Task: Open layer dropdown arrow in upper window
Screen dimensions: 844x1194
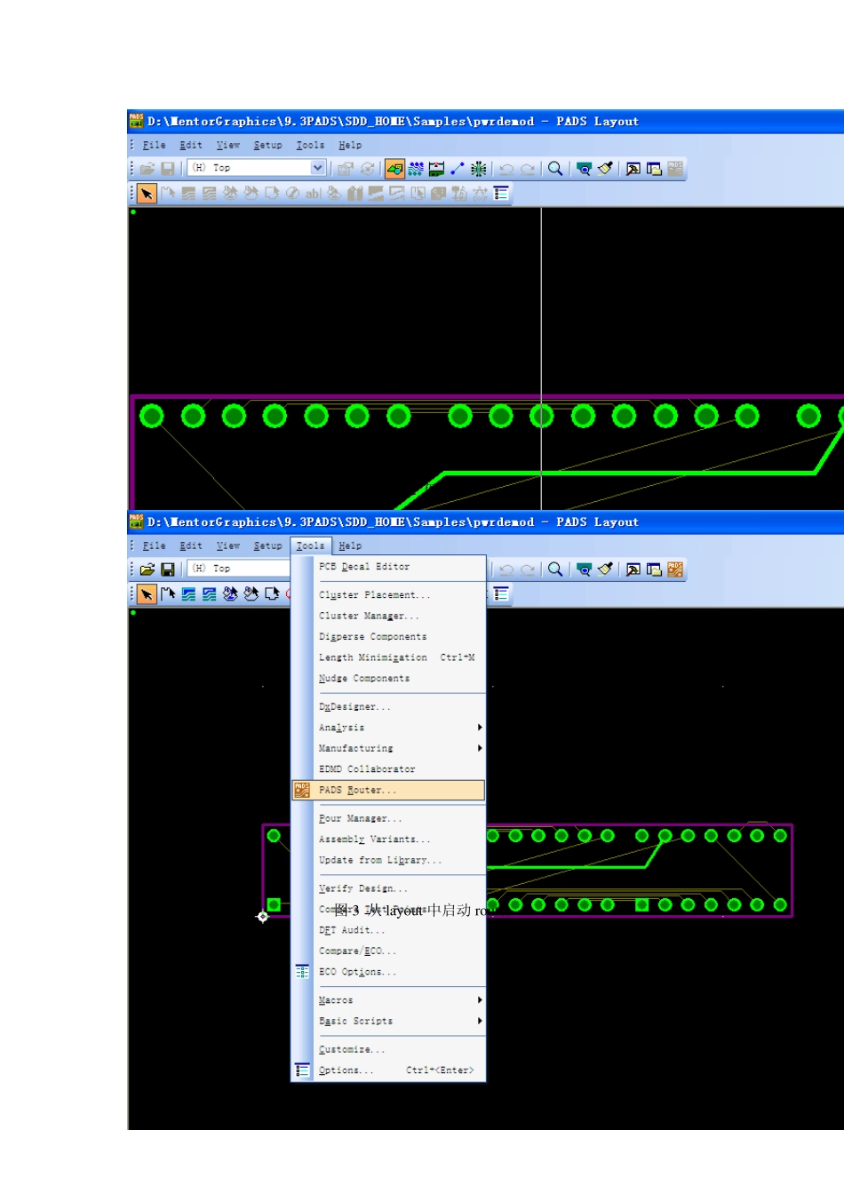Action: pyautogui.click(x=317, y=168)
